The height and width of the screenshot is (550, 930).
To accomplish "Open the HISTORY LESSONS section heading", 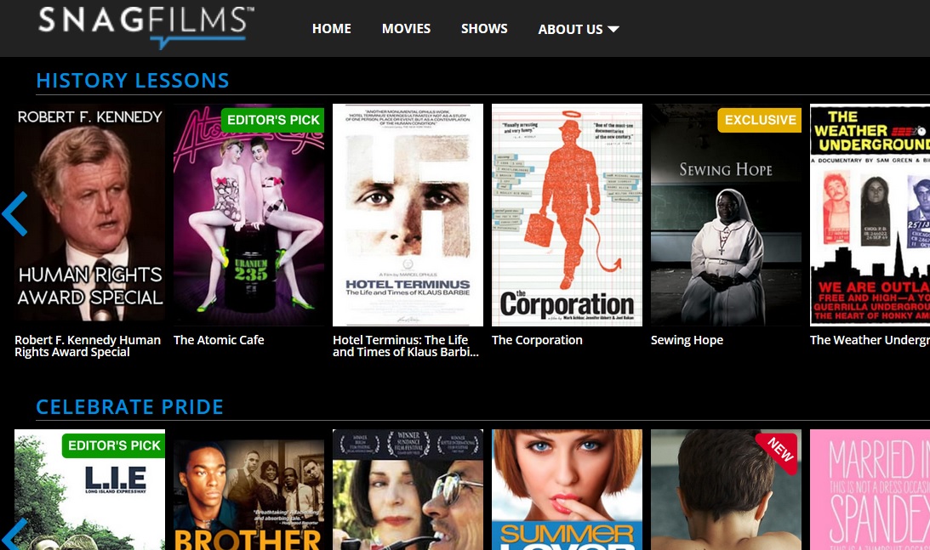I will 133,80.
